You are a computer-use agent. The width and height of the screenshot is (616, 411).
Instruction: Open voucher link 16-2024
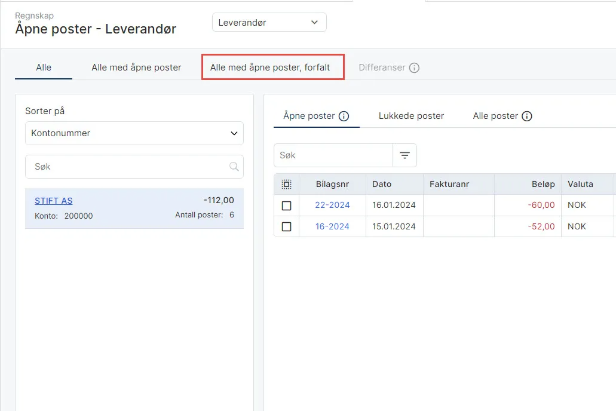pos(332,227)
